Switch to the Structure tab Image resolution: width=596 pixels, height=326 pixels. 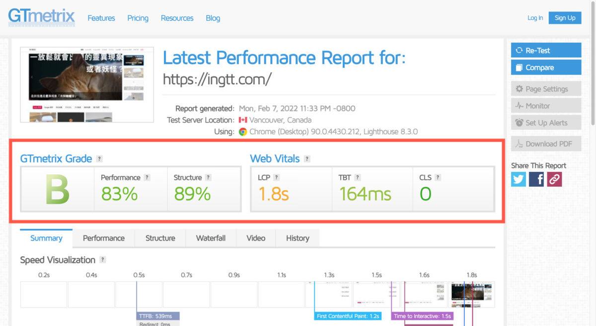click(x=160, y=238)
